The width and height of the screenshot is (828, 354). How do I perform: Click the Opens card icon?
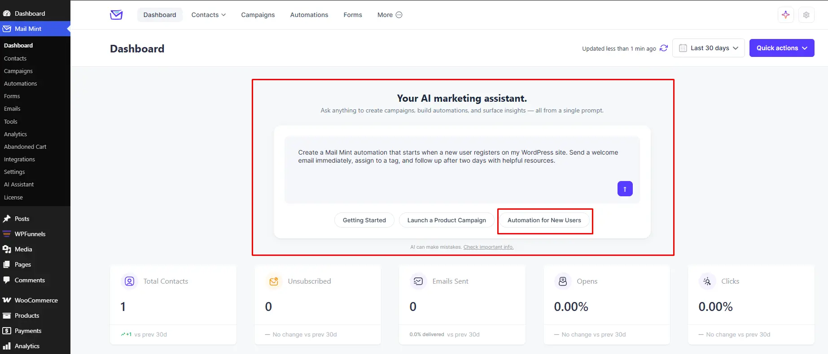[x=563, y=281]
